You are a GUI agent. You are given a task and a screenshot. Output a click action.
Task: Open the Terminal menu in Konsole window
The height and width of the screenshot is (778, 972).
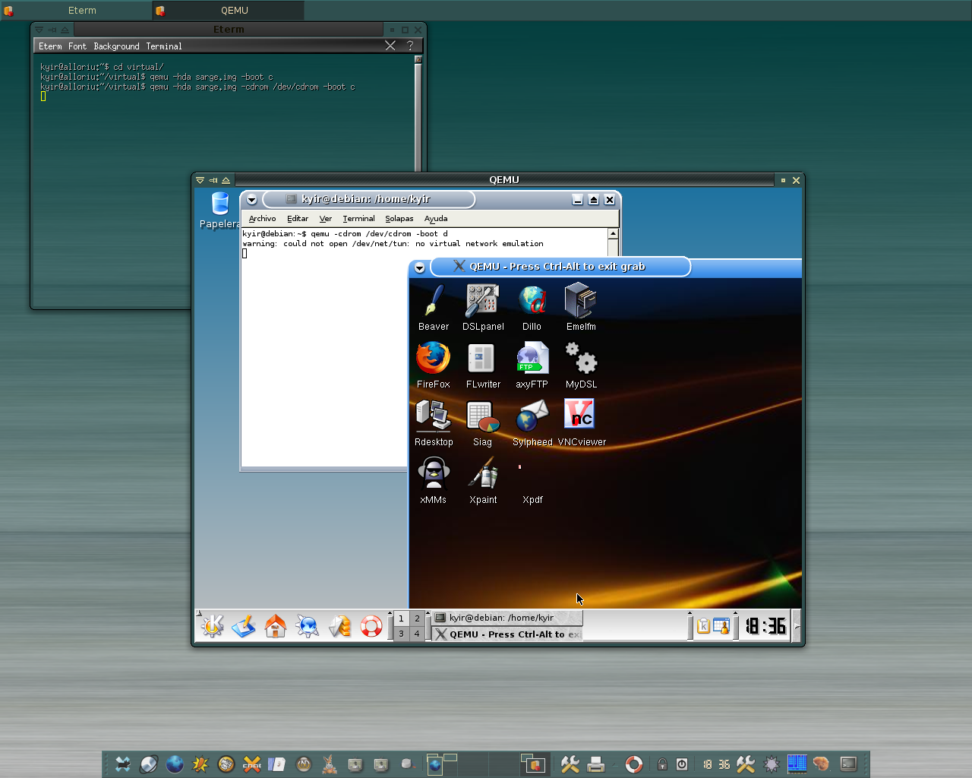[x=358, y=218]
